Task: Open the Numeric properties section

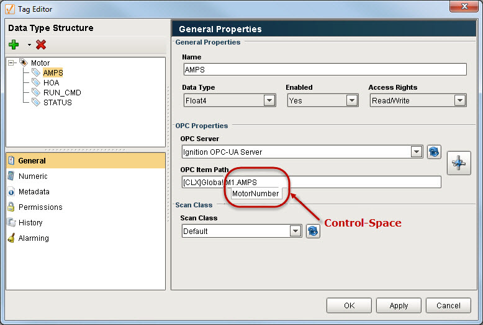Action: pyautogui.click(x=32, y=176)
